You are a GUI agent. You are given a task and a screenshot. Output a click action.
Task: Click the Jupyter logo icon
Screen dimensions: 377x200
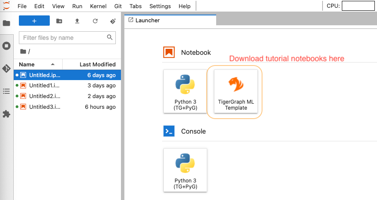pyautogui.click(x=6, y=6)
